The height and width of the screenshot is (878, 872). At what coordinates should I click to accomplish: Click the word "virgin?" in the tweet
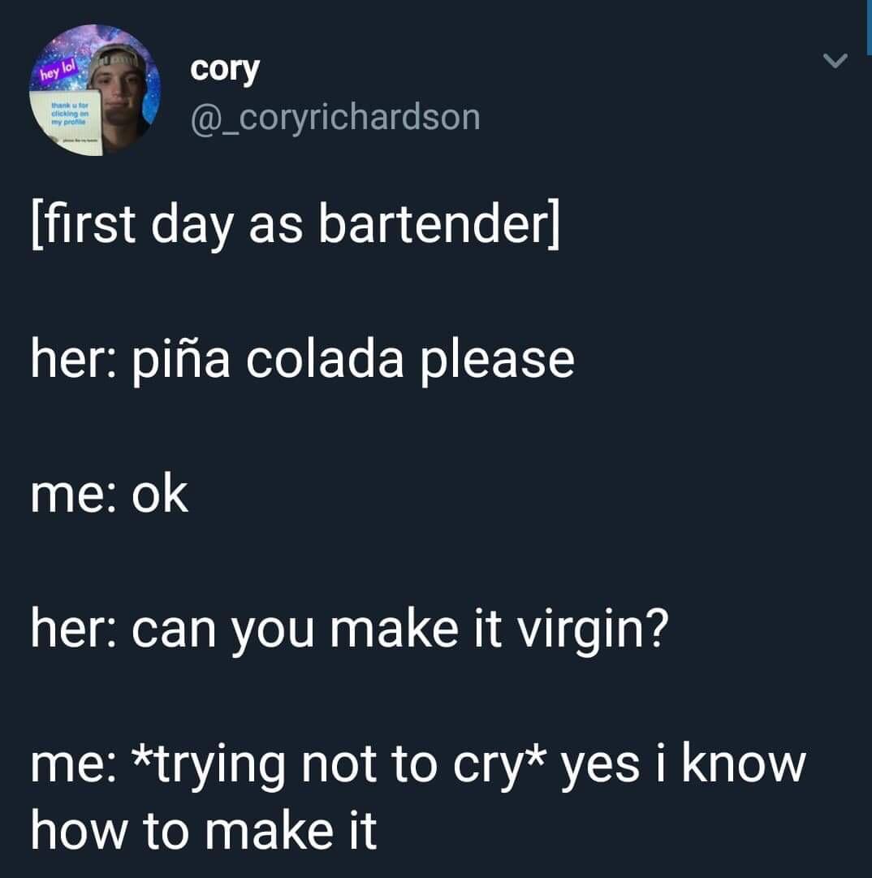pyautogui.click(x=592, y=630)
